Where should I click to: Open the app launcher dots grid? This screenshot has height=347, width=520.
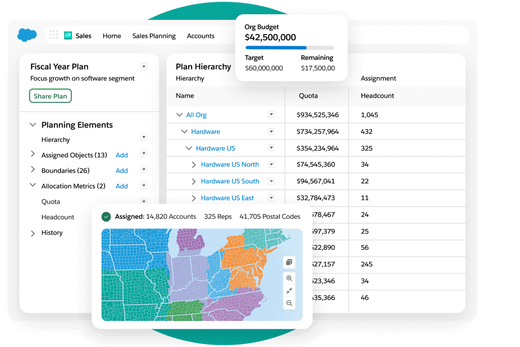click(x=54, y=35)
